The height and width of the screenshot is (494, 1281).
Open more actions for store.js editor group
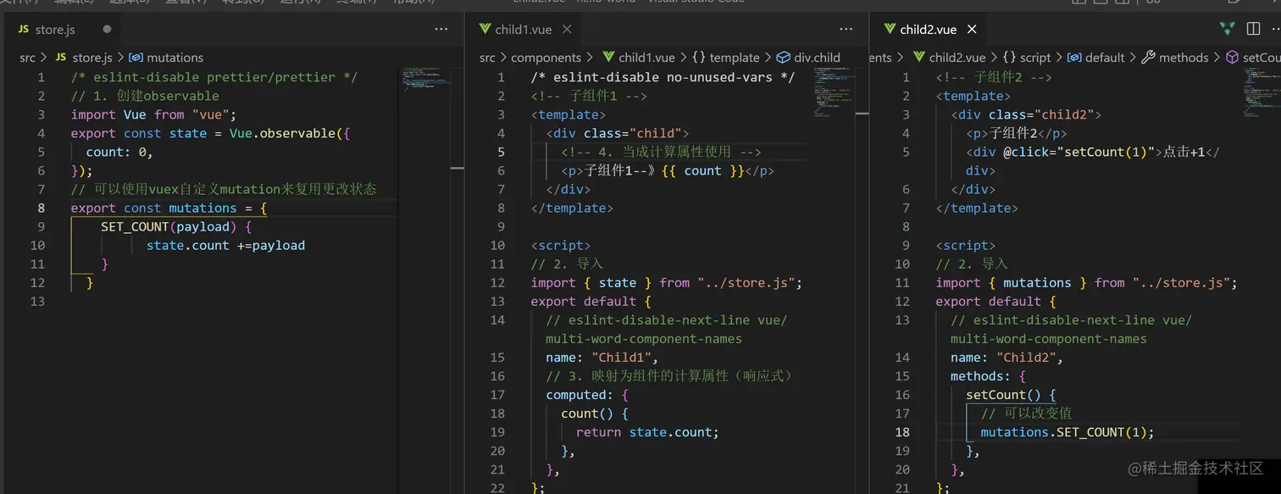(x=441, y=29)
